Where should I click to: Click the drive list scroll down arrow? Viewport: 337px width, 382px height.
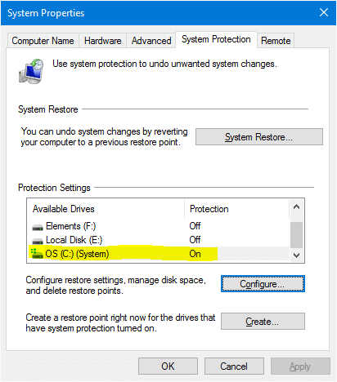(x=297, y=255)
